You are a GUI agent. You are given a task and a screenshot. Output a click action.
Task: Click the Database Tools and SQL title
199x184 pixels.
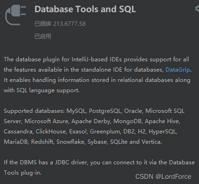(x=85, y=9)
